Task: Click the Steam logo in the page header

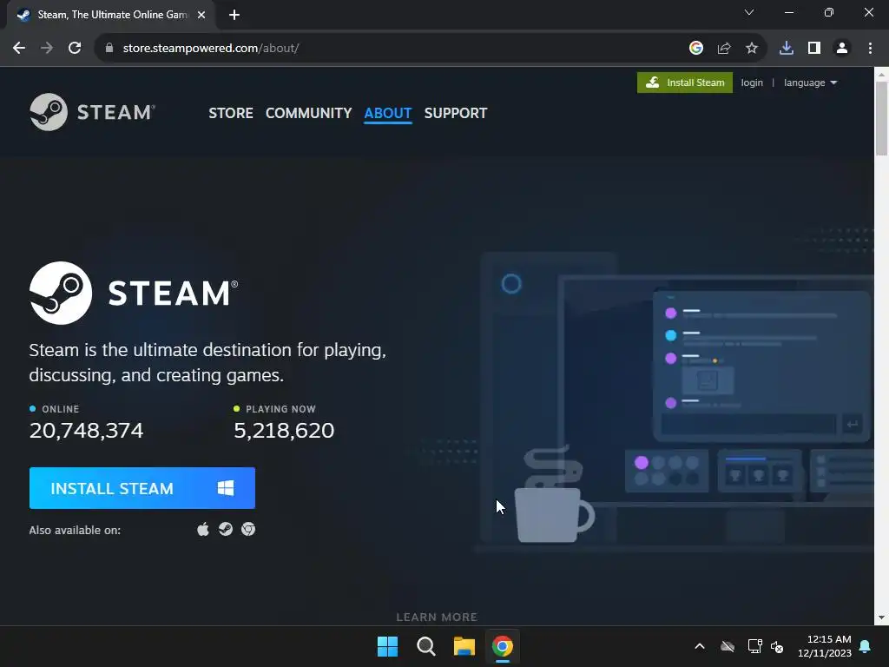Action: pos(92,112)
